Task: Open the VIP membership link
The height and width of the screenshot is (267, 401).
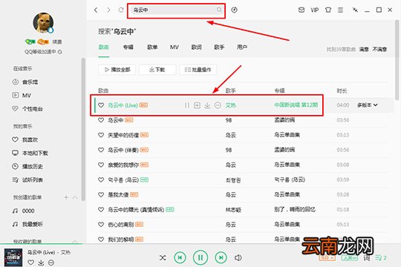Action: tap(315, 10)
